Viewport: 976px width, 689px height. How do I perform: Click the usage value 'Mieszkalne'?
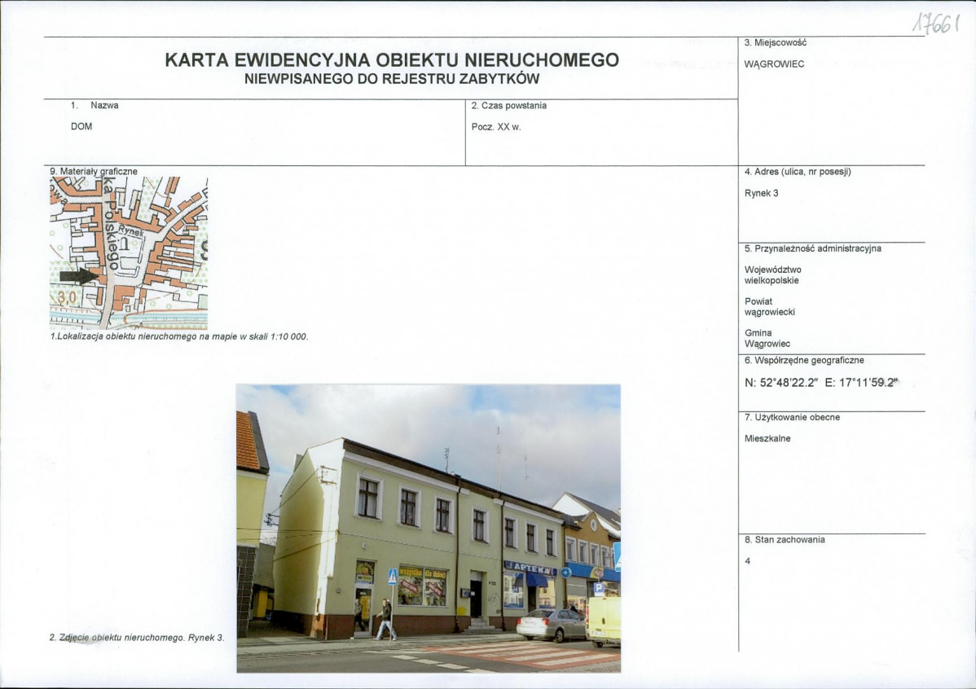[x=767, y=438]
